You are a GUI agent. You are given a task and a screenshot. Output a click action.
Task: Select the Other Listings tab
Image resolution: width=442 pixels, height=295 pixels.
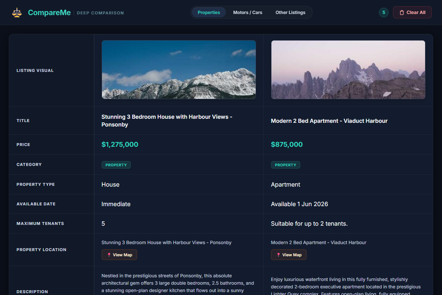pyautogui.click(x=290, y=13)
